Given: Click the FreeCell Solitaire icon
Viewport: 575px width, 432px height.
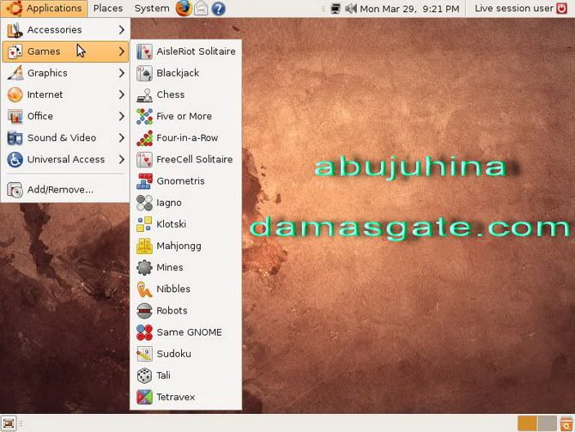Looking at the screenshot, I should 144,160.
